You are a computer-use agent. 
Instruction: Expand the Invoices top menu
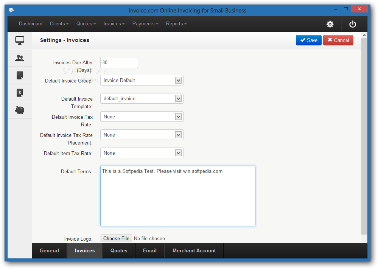(x=114, y=23)
